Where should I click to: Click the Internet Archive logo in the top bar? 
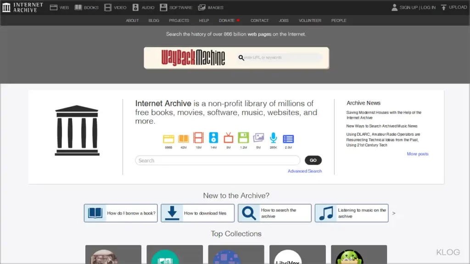point(23,7)
